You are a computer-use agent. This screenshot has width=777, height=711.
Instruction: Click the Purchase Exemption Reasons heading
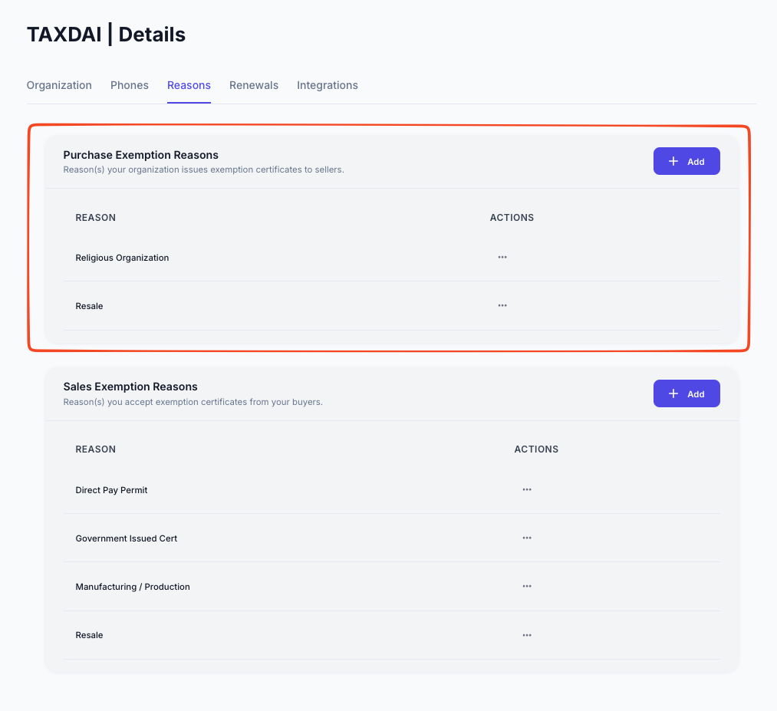coord(141,155)
